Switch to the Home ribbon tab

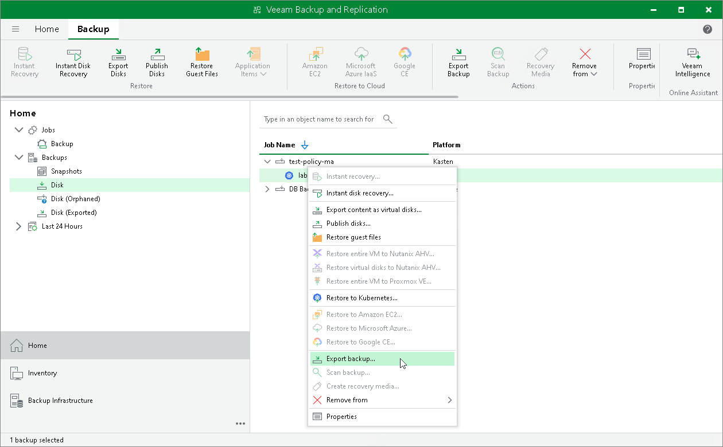pos(46,29)
